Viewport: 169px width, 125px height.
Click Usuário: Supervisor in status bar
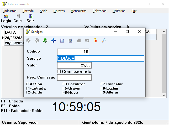click(20, 123)
